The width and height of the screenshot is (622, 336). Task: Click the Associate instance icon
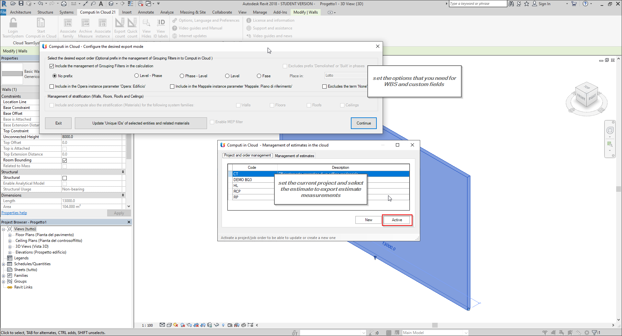(102, 23)
